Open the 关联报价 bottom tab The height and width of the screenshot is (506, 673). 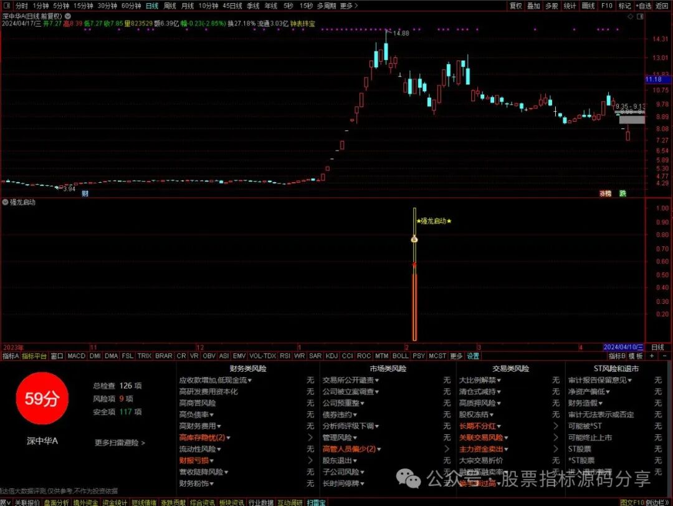[x=27, y=502]
